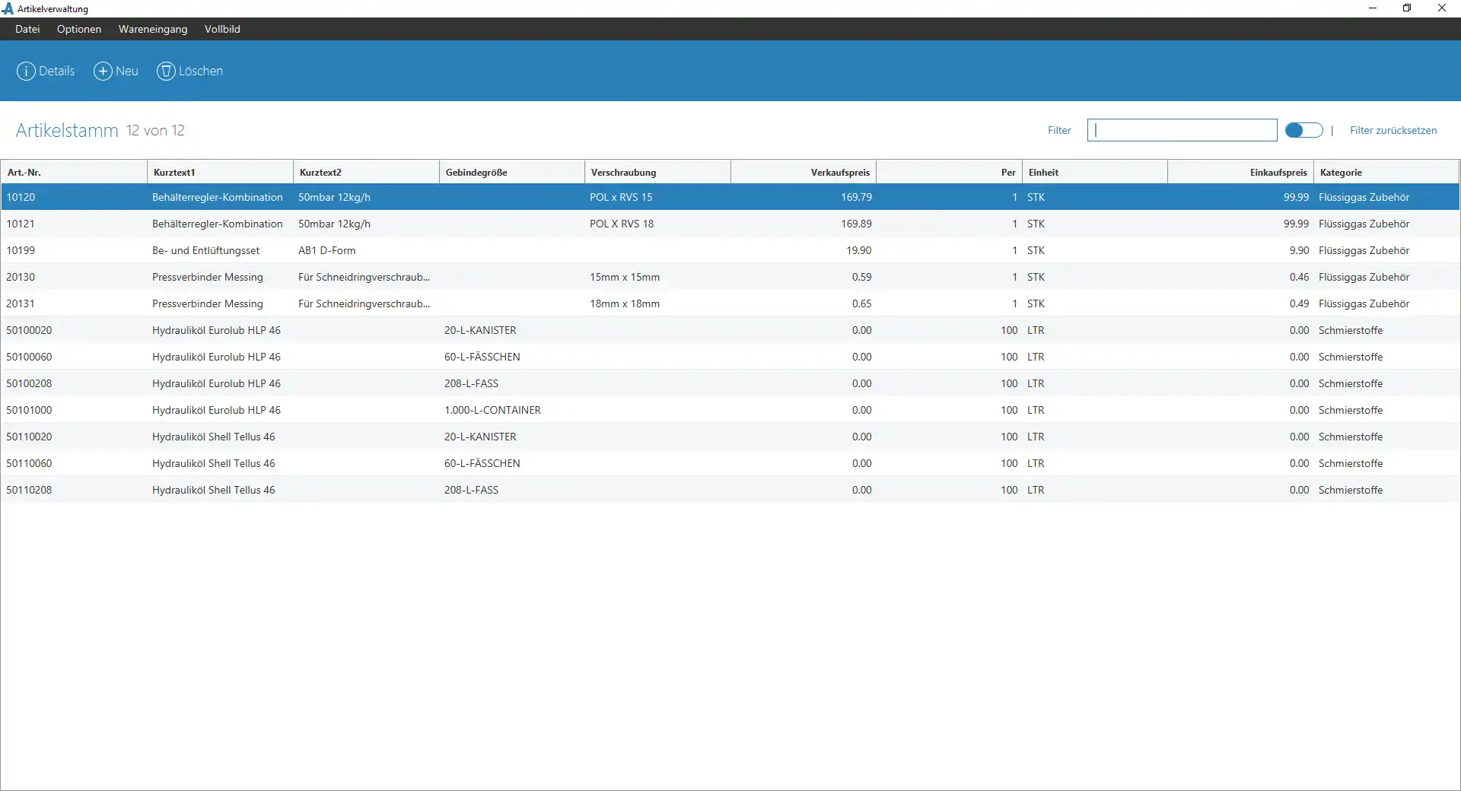
Task: Click the Neu plus icon
Action: pyautogui.click(x=103, y=71)
